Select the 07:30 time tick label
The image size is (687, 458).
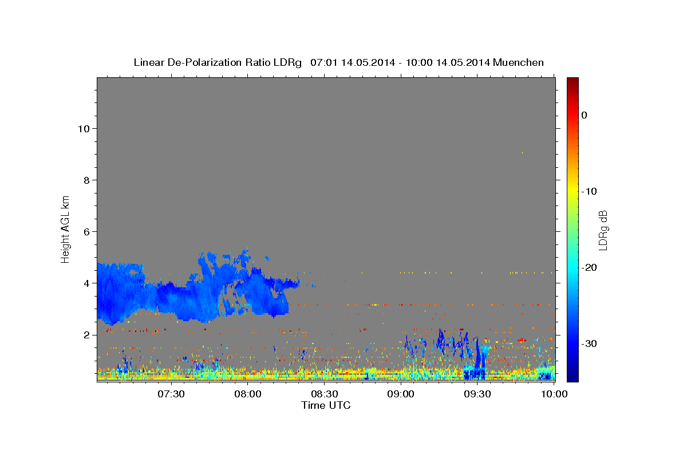pos(172,394)
